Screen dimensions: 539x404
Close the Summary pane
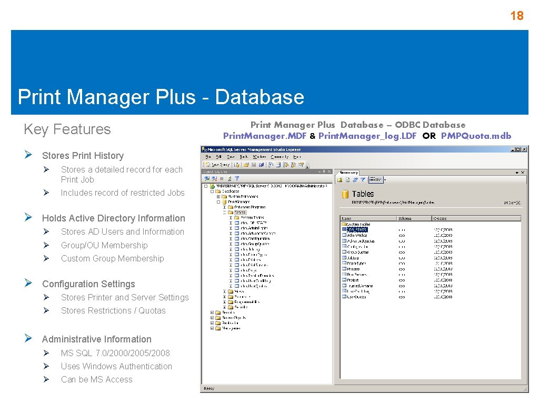[523, 173]
